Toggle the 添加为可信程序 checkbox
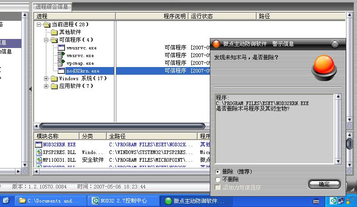 coord(218,187)
